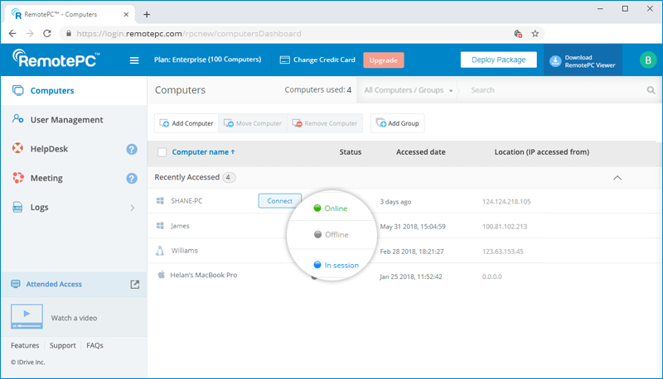Open the All Computers / Groups dropdown

click(x=408, y=90)
